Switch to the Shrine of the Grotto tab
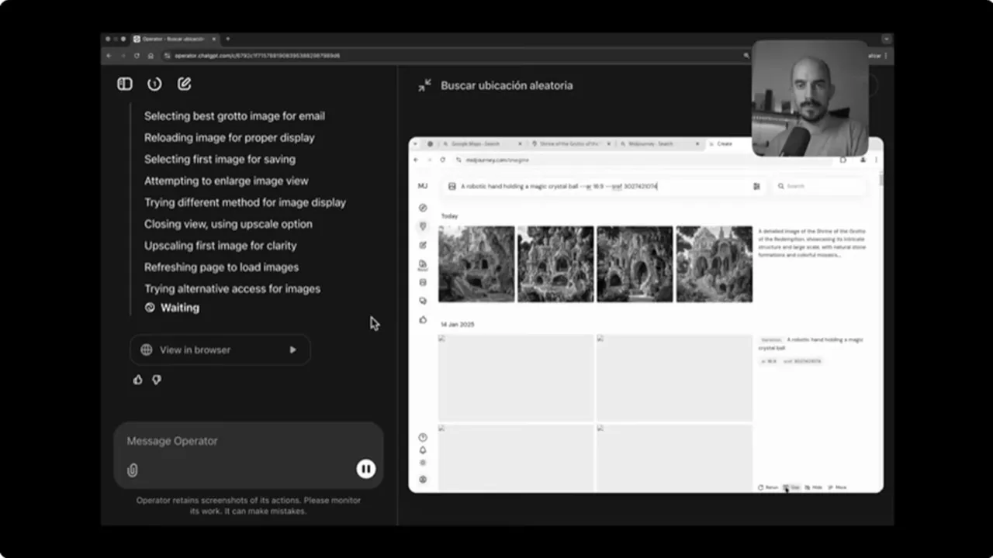The width and height of the screenshot is (993, 558). click(x=572, y=144)
